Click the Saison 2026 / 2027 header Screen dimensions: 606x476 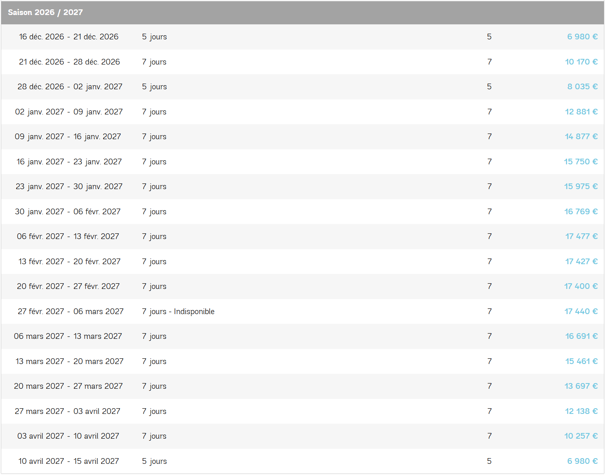pos(303,13)
